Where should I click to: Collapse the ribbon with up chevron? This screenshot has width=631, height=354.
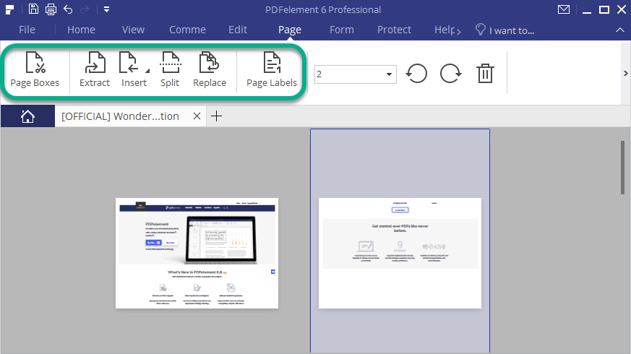pyautogui.click(x=619, y=30)
